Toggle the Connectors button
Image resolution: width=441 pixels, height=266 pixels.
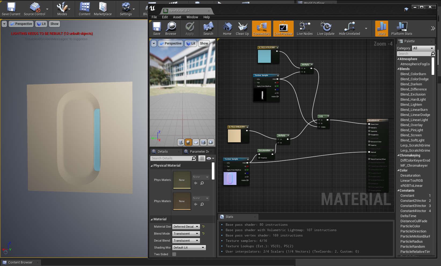click(261, 28)
